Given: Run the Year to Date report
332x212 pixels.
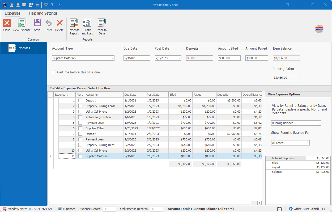Looking at the screenshot, I should tap(102, 26).
